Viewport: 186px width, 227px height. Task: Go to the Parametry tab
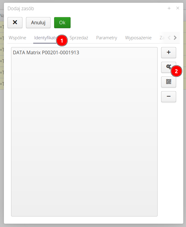point(106,38)
